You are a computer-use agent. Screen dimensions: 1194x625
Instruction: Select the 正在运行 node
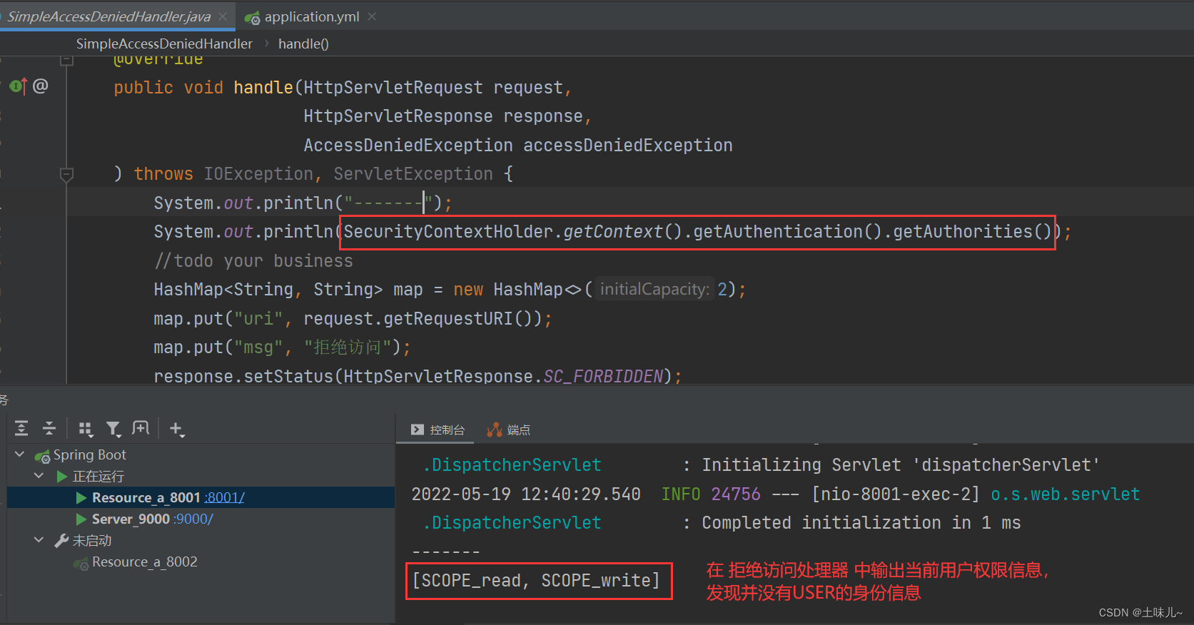(98, 476)
